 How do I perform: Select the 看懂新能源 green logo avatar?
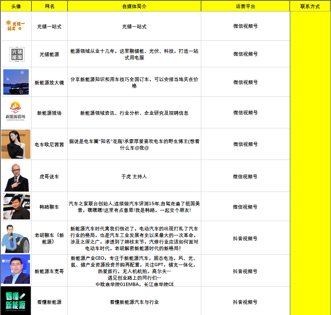pyautogui.click(x=16, y=301)
